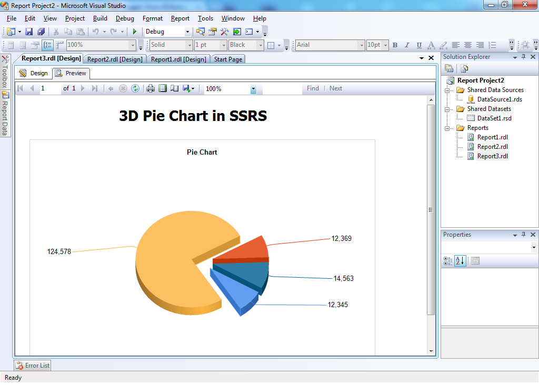Open Print Layout view

tap(162, 88)
